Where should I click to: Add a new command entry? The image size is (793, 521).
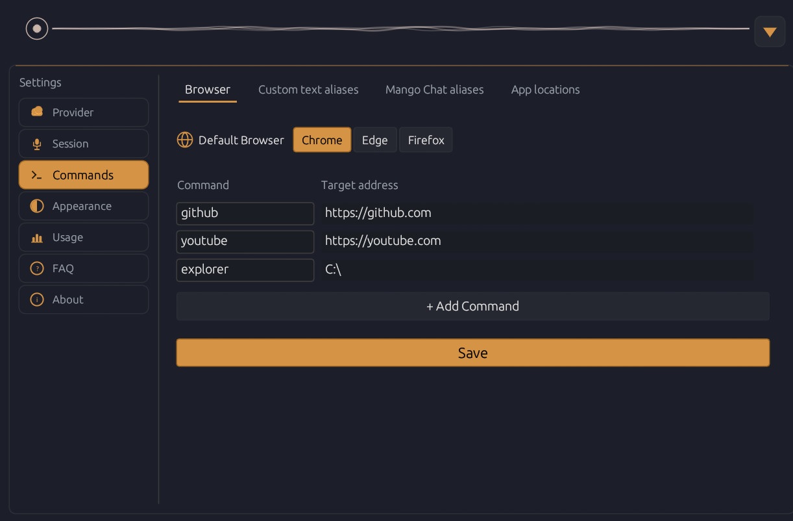[472, 306]
